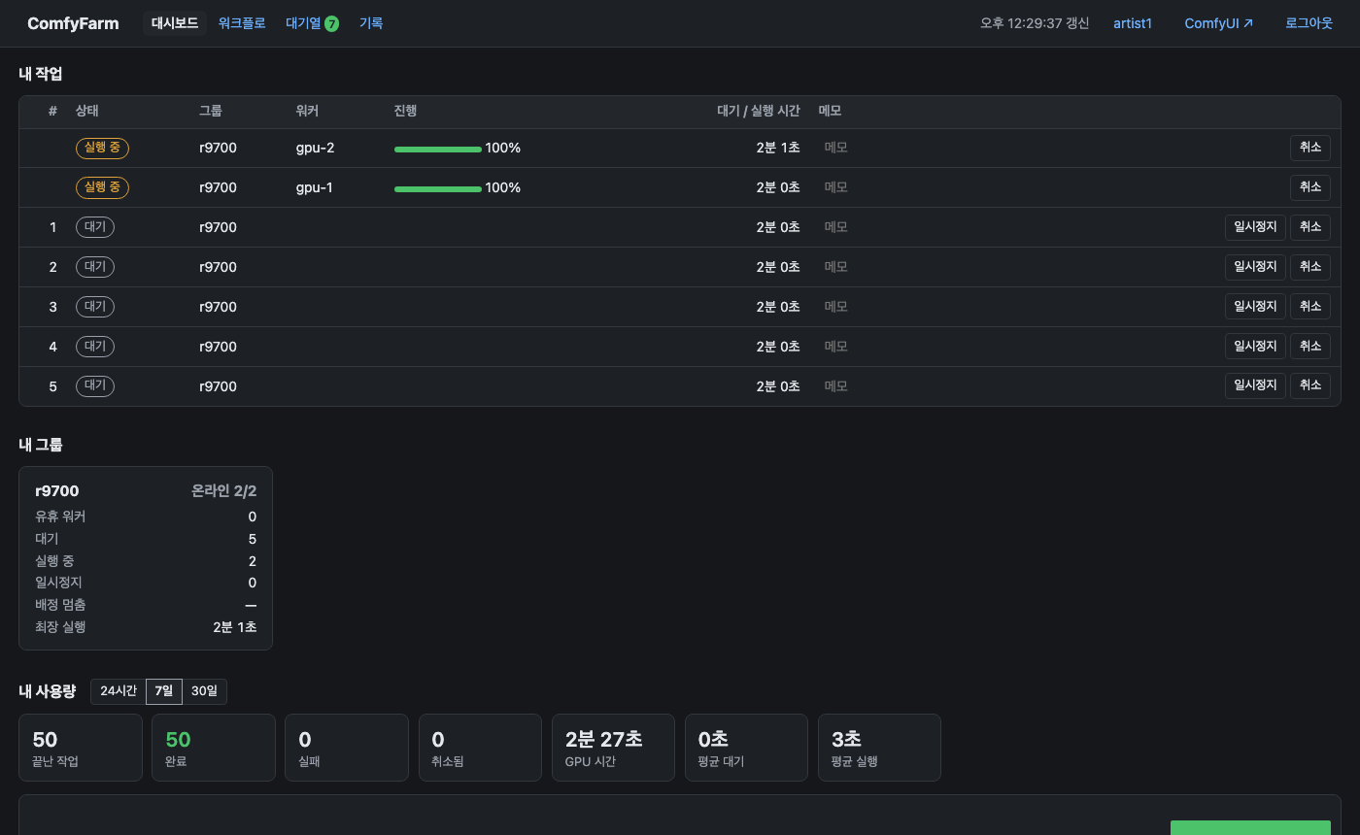Cancel queued job number 3
The width and height of the screenshot is (1360, 835).
click(1310, 307)
